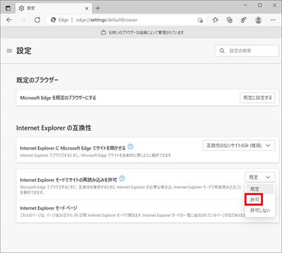Select 許可 from the dropdown list
Image resolution: width=282 pixels, height=253 pixels.
254,199
